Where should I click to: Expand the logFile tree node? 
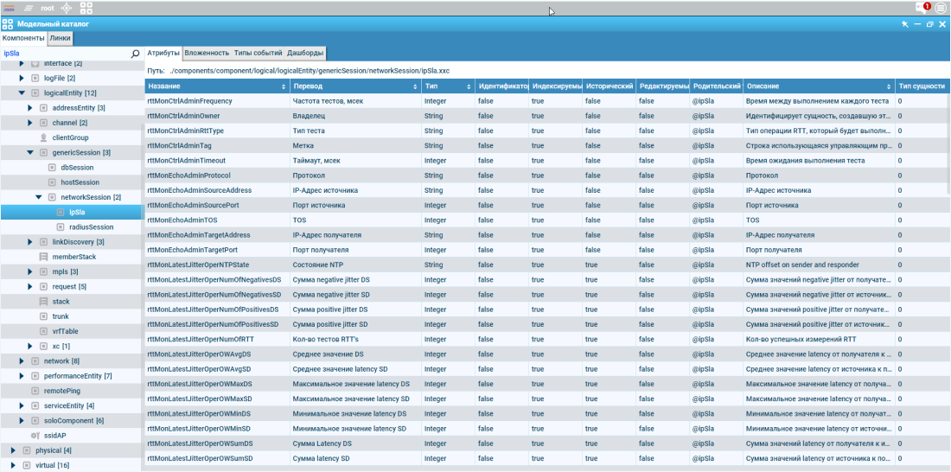point(22,79)
